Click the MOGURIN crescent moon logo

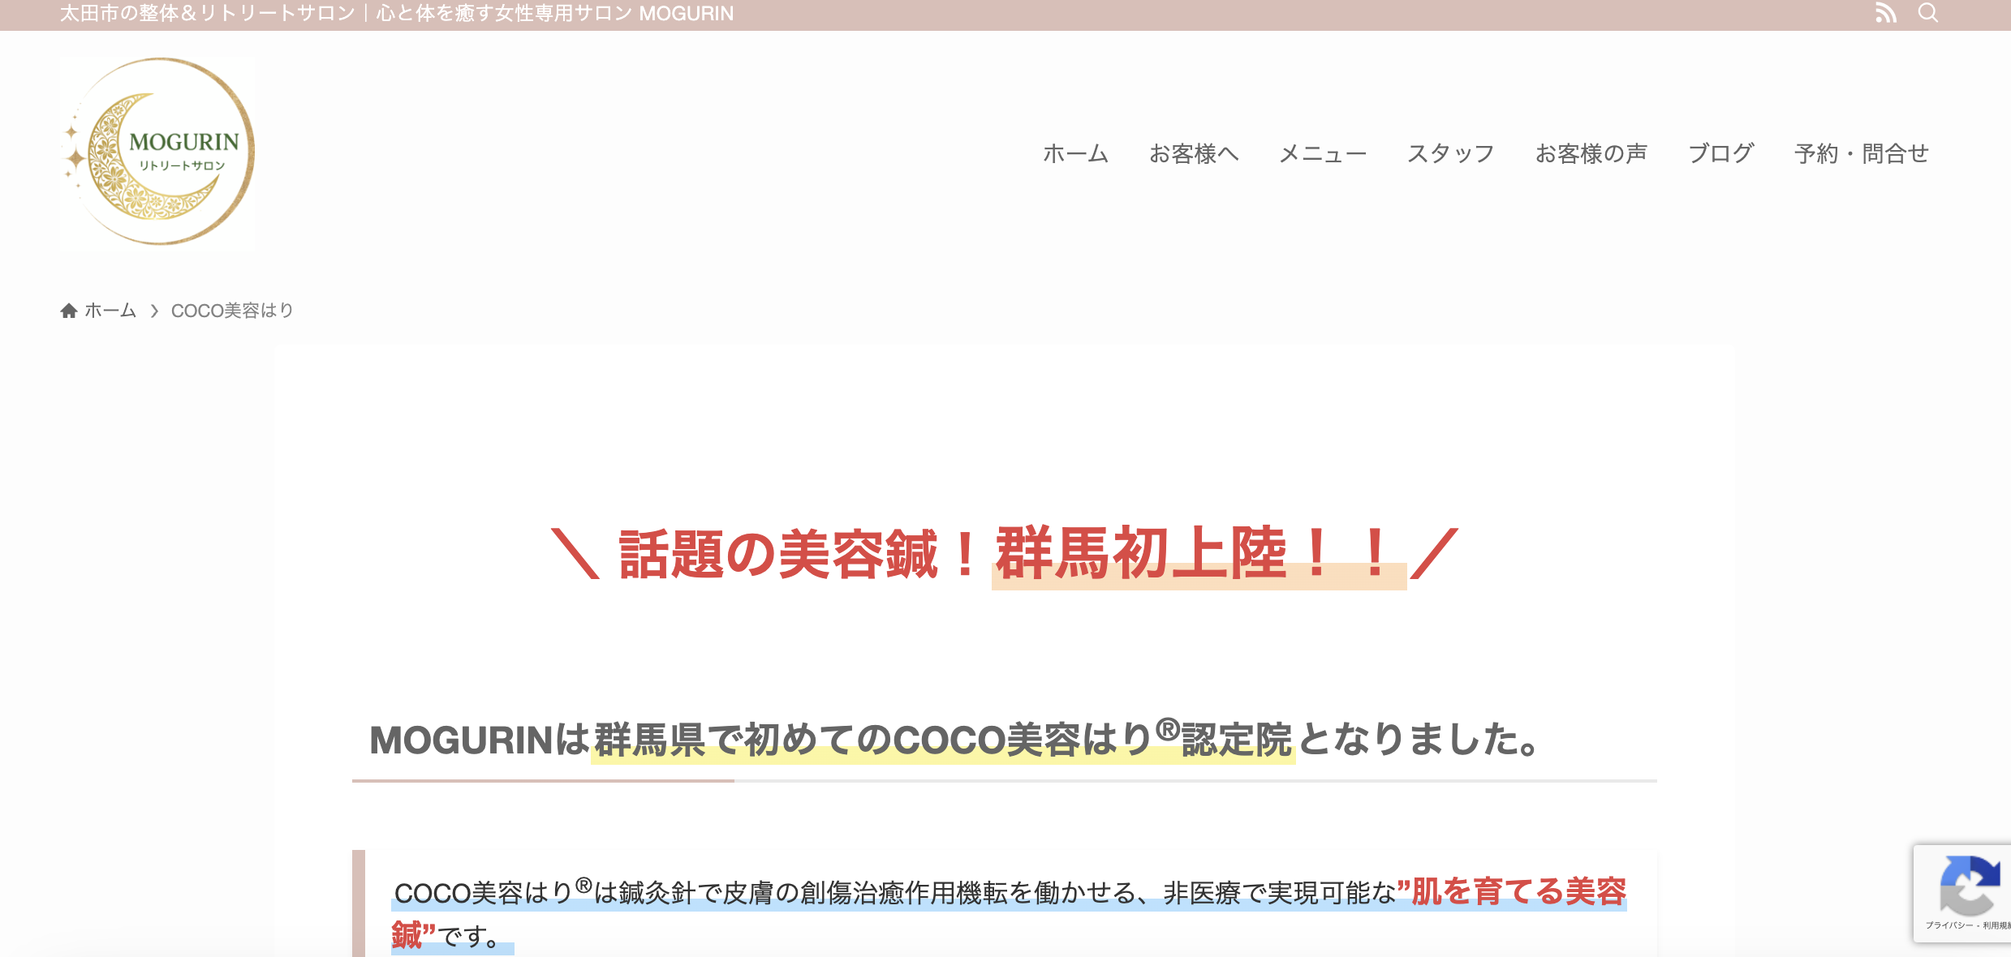coord(157,152)
